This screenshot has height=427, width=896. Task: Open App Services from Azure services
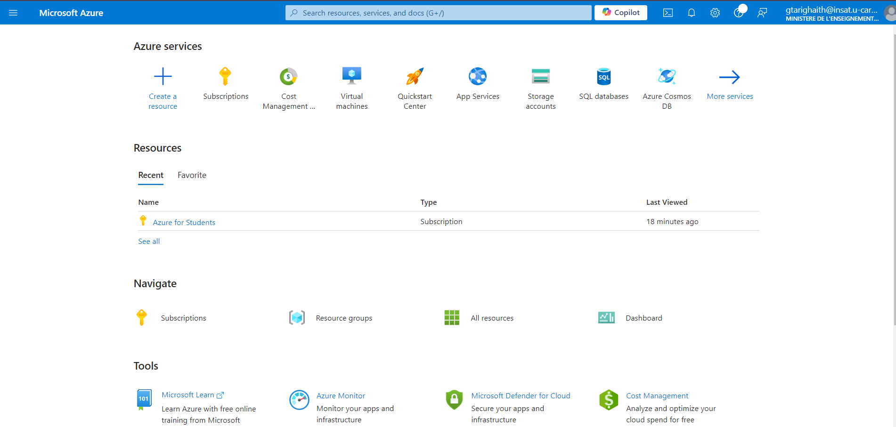[x=478, y=85]
